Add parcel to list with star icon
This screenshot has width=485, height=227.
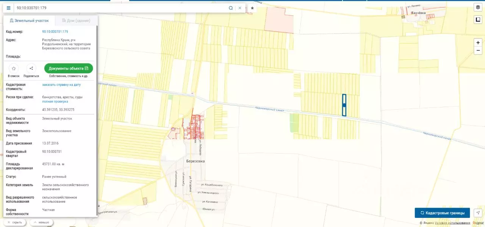click(14, 68)
